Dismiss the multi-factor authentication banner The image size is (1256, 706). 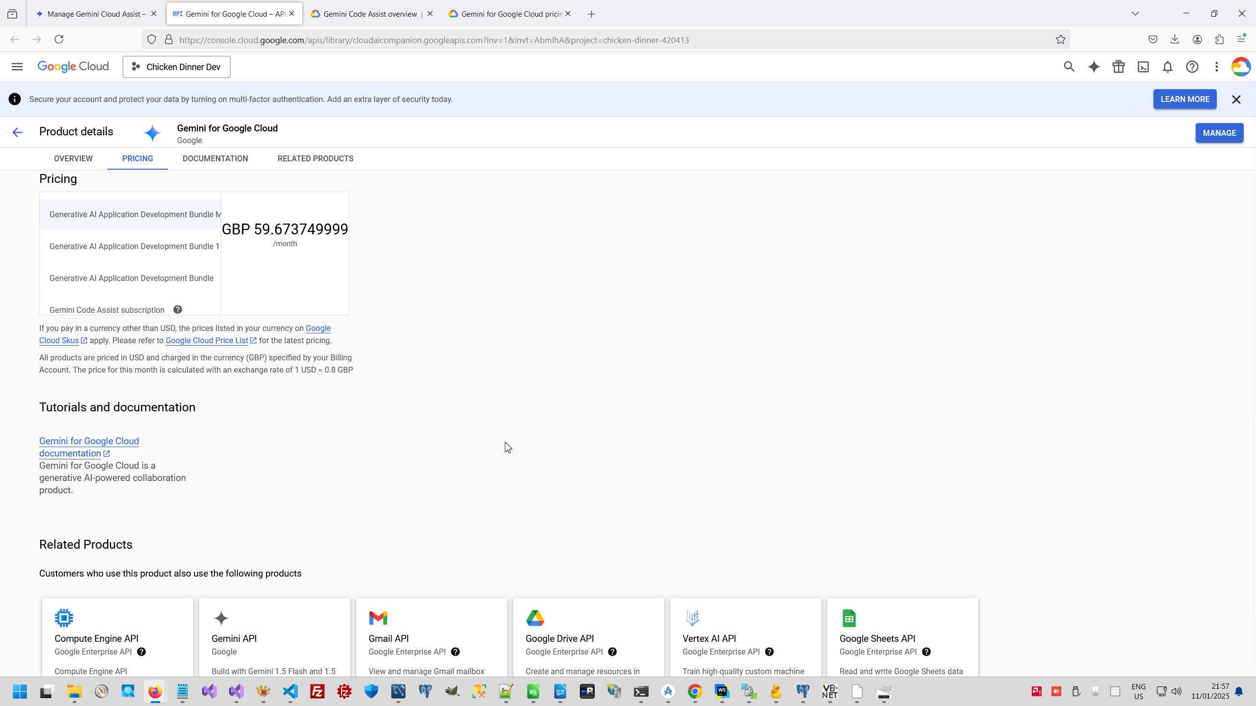(1236, 100)
